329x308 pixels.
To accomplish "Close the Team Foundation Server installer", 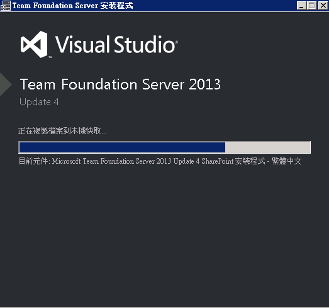I will pyautogui.click(x=323, y=6).
